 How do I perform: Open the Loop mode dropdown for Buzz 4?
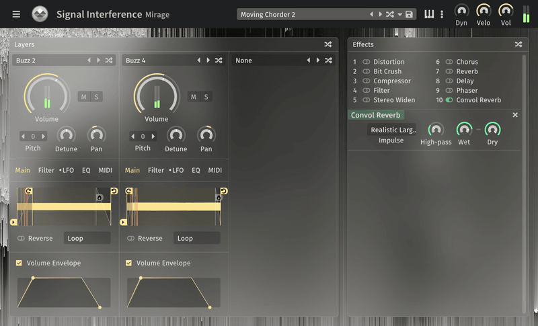point(196,238)
